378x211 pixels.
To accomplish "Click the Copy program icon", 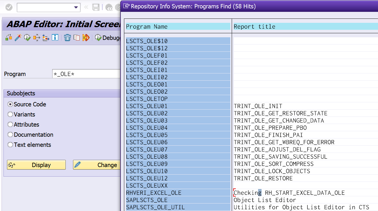I will [77, 38].
